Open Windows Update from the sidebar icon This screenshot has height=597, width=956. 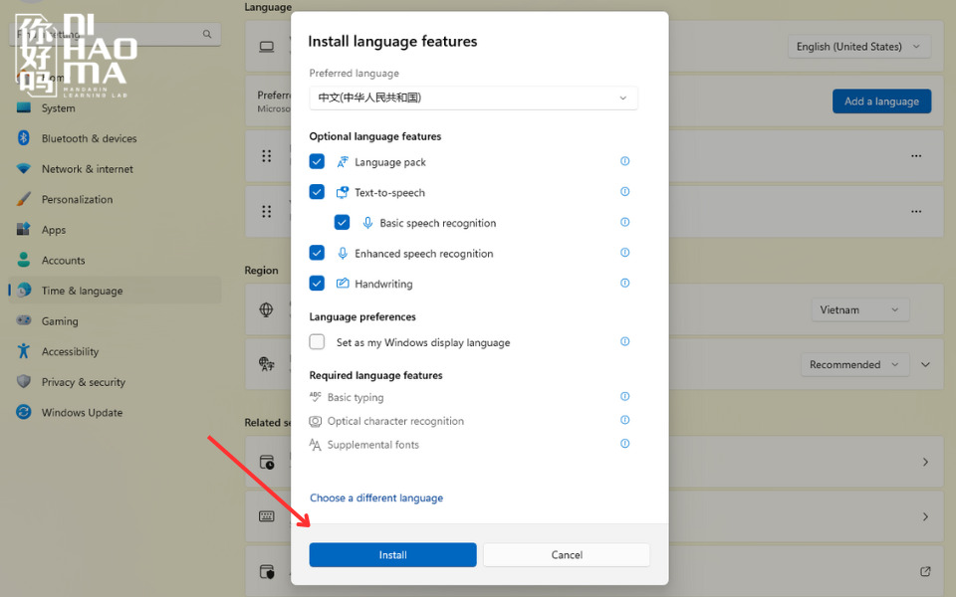click(24, 413)
